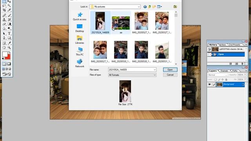
Task: Select the Magic Wand tool
Action: [x=9, y=6]
